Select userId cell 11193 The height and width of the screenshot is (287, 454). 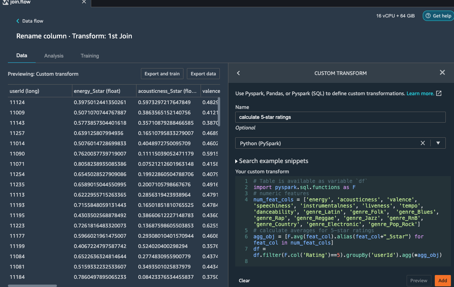(x=17, y=205)
